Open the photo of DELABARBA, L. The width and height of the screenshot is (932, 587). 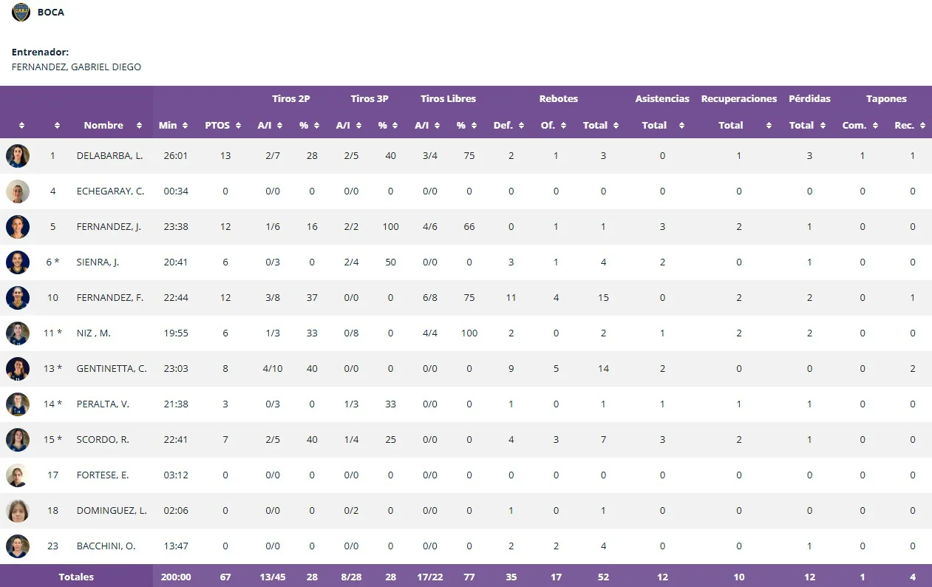(x=18, y=156)
